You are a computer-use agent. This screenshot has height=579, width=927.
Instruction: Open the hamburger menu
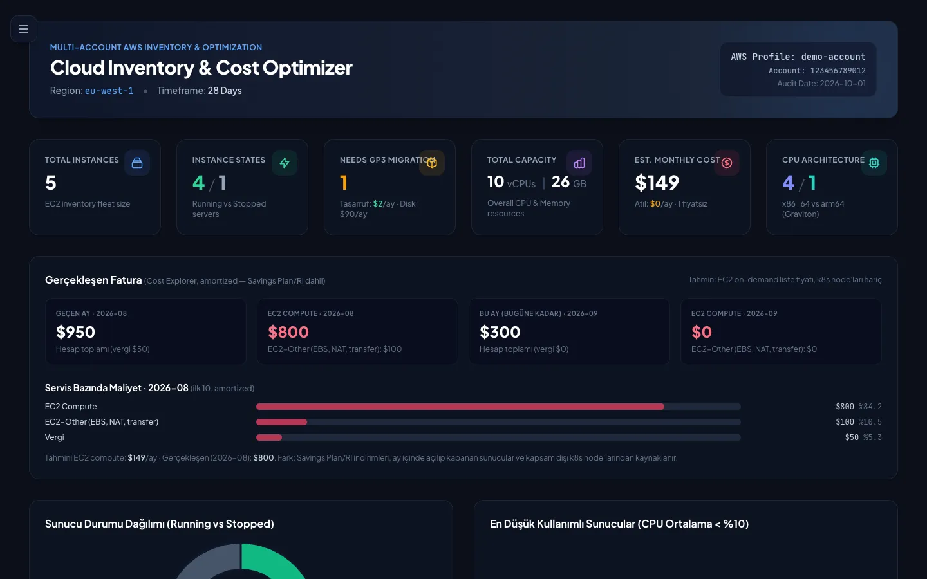point(24,29)
